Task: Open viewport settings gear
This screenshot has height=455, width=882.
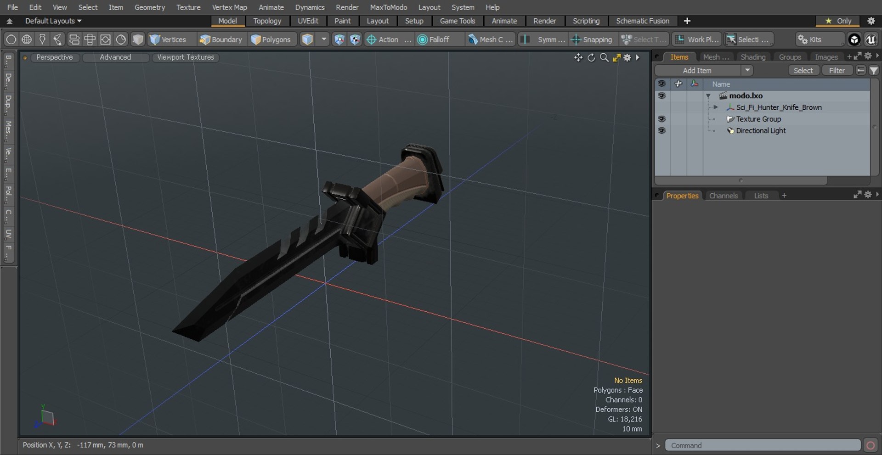Action: click(x=628, y=57)
